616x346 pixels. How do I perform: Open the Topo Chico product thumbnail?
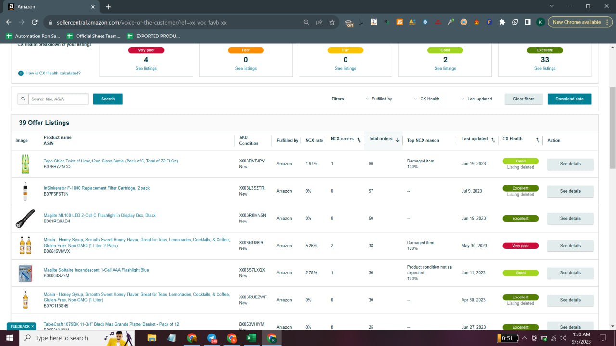(x=26, y=164)
